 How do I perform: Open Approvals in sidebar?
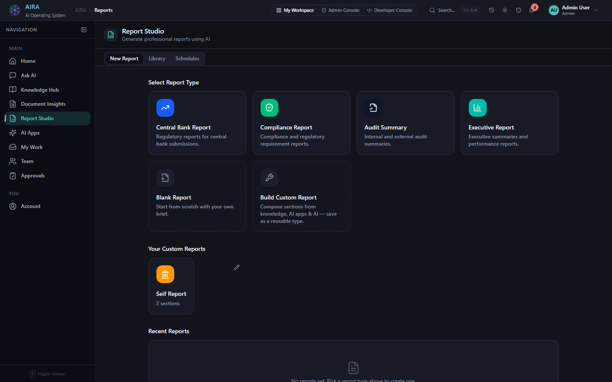(48, 176)
